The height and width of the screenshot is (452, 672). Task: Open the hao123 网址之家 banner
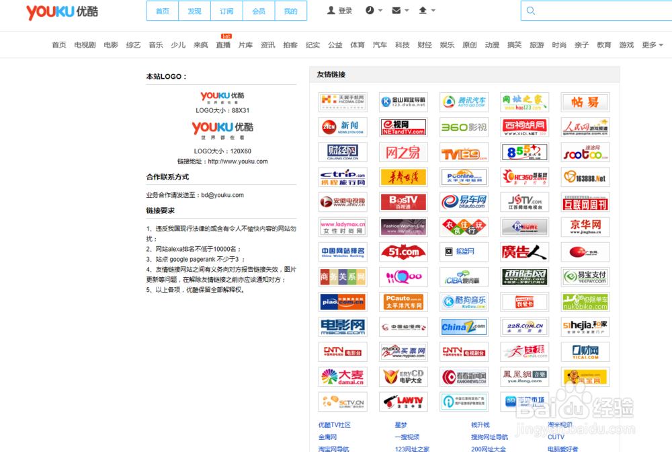click(525, 102)
